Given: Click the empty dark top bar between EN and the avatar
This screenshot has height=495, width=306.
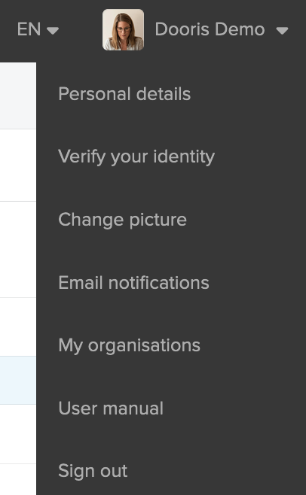Looking at the screenshot, I should coord(81,30).
